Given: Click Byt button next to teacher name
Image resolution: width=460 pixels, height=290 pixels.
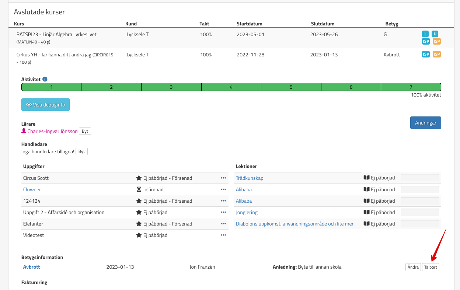Looking at the screenshot, I should coord(85,131).
